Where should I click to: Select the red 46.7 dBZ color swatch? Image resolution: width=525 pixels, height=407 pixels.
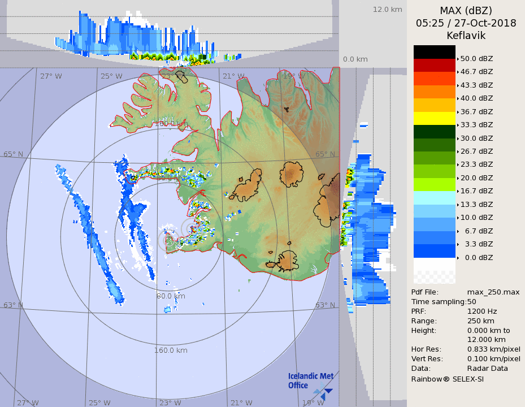pyautogui.click(x=434, y=65)
